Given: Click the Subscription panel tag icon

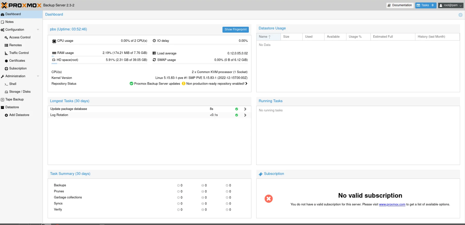Looking at the screenshot, I should pyautogui.click(x=261, y=174).
